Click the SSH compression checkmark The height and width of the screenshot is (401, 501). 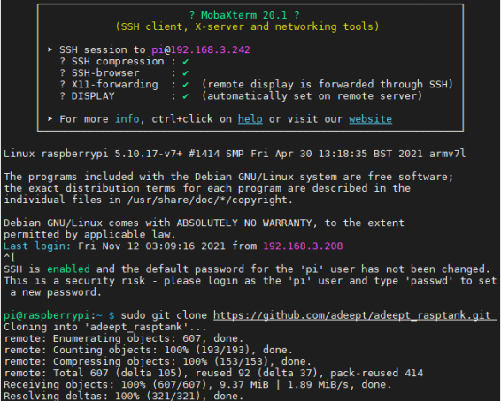click(185, 62)
